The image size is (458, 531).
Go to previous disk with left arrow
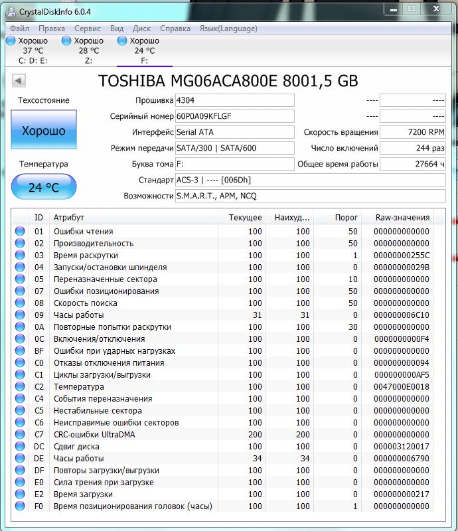pos(19,80)
